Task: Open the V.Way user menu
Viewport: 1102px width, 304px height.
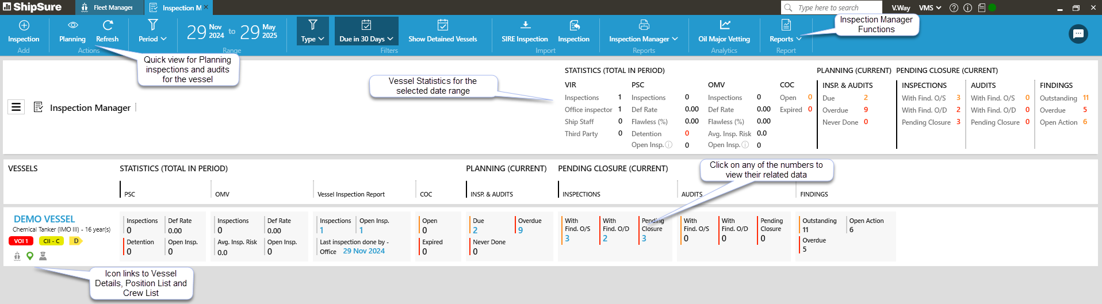Action: (x=901, y=7)
